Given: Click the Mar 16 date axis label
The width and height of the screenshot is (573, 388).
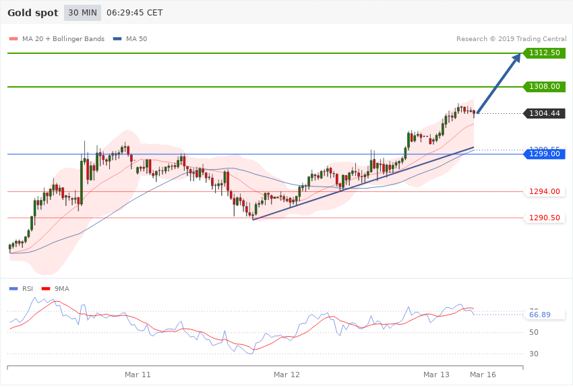Looking at the screenshot, I should point(483,375).
